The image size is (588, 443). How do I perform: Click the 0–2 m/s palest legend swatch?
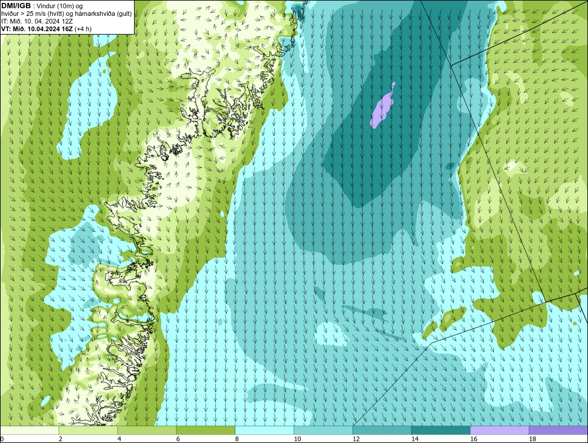tap(29, 430)
